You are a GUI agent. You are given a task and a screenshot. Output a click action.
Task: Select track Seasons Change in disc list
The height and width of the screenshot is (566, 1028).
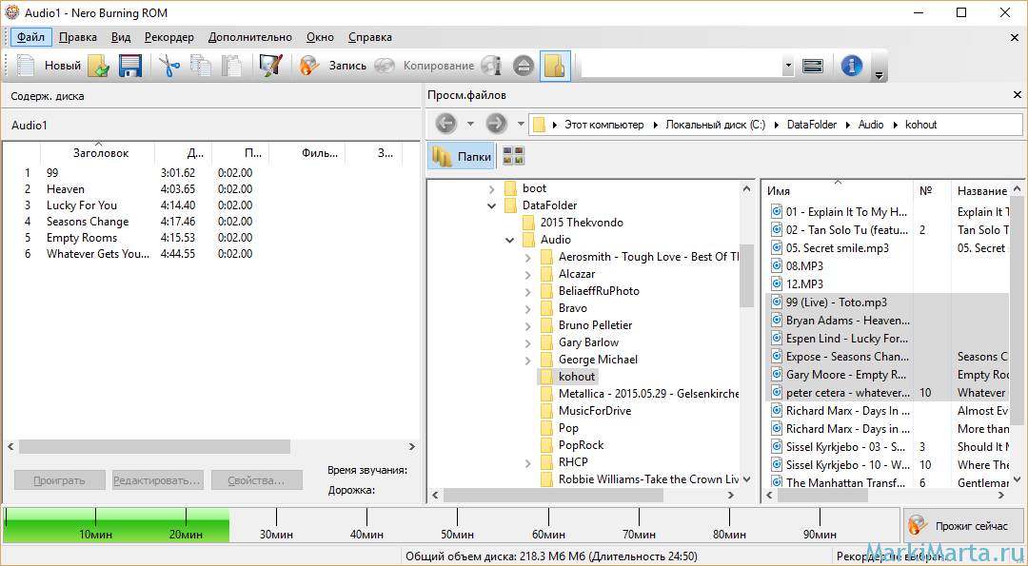(x=88, y=222)
